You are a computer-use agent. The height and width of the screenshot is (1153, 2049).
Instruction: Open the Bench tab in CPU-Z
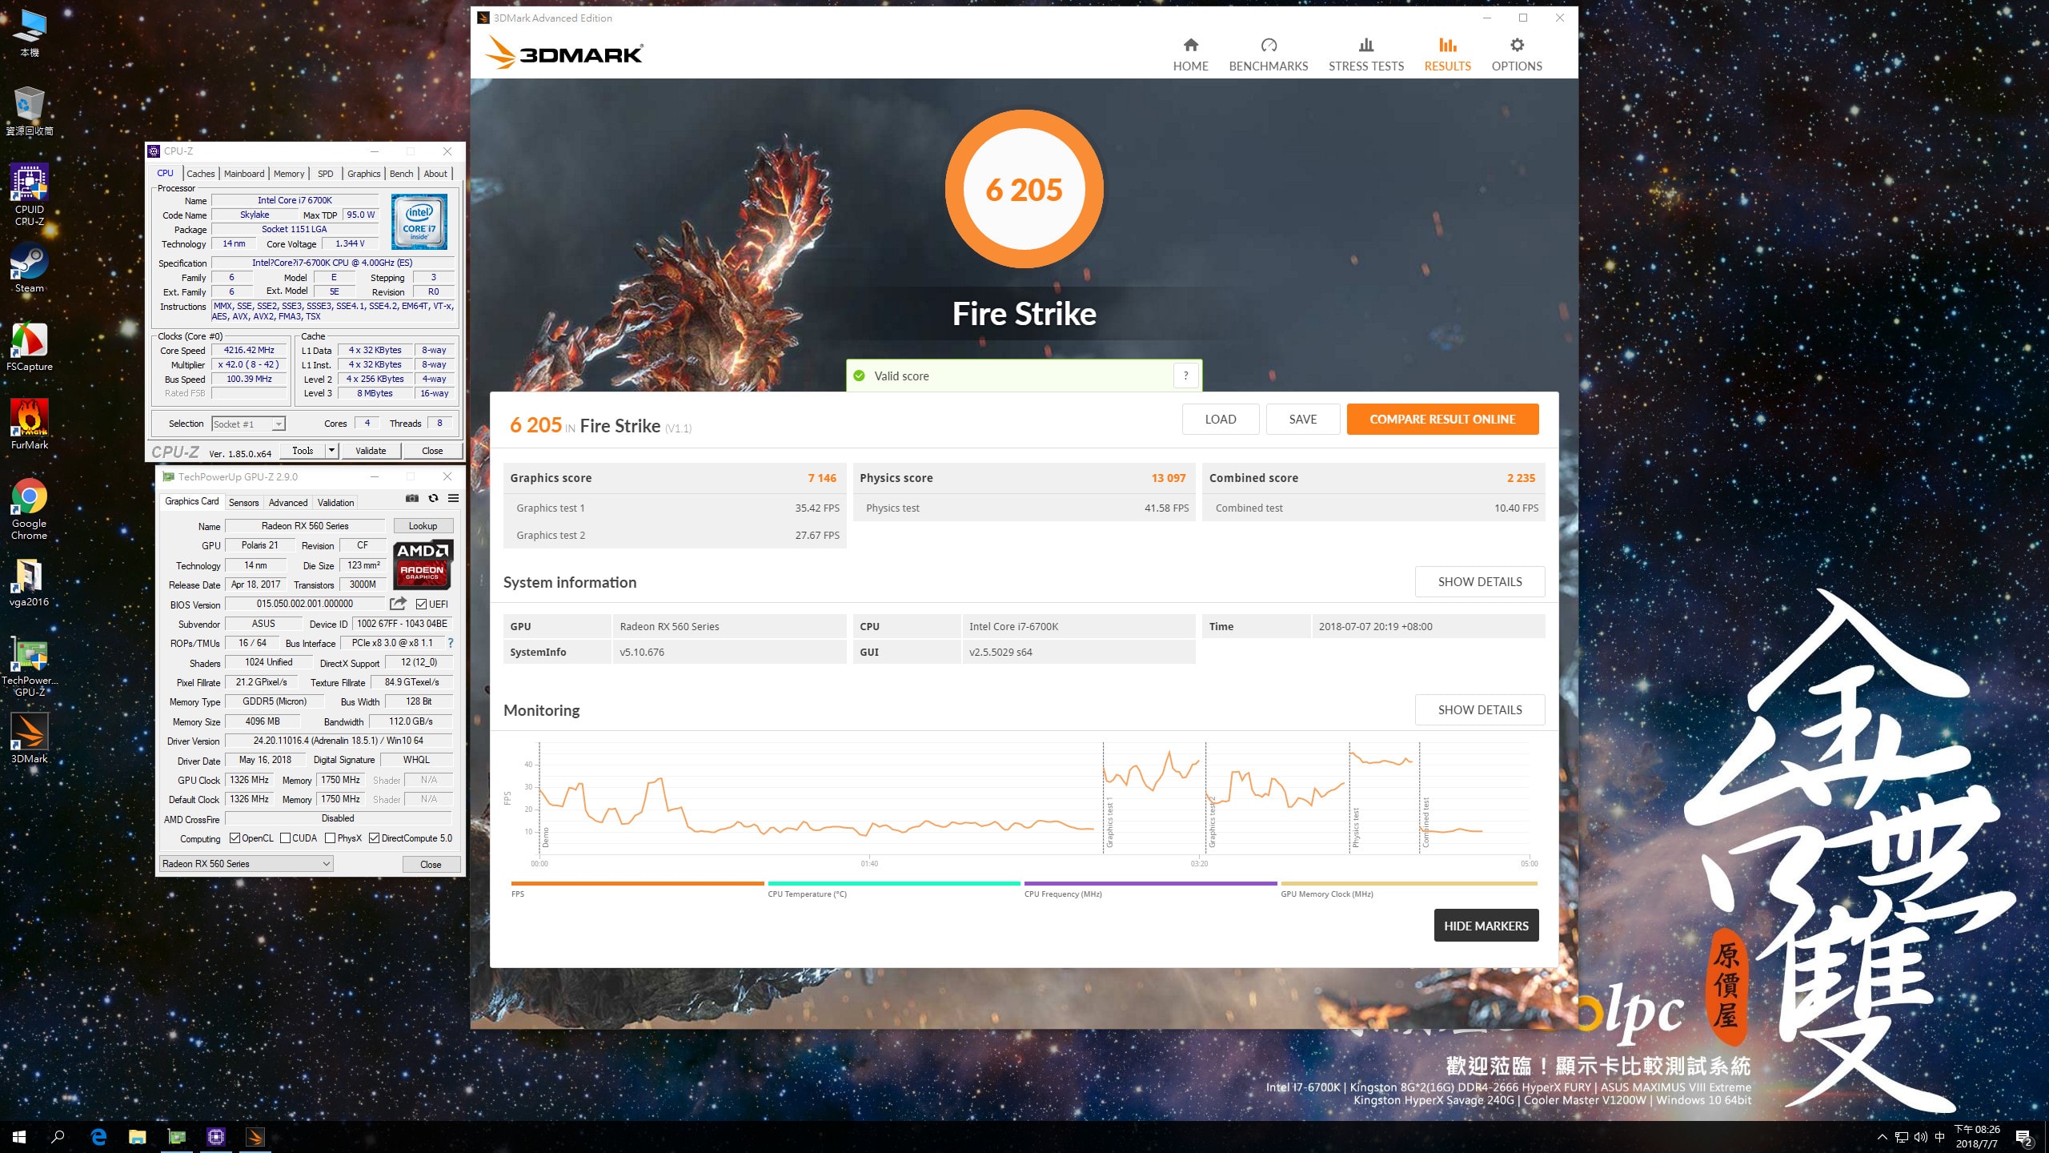[401, 174]
